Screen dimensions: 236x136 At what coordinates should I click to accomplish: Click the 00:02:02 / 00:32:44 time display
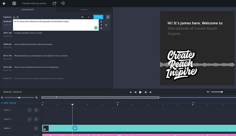point(12,92)
